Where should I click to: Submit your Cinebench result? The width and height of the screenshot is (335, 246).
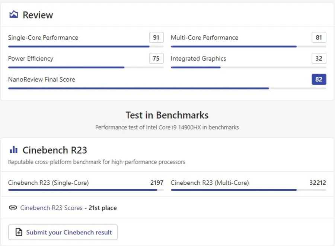coord(63,232)
